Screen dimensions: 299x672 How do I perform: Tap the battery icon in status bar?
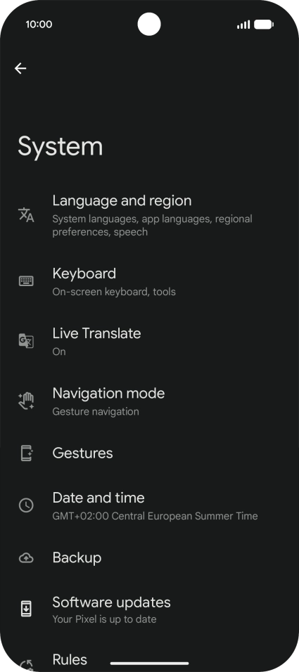point(263,25)
